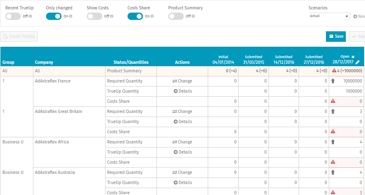365x195 pixels.
Task: Click the Company column header
Action: coord(44,63)
